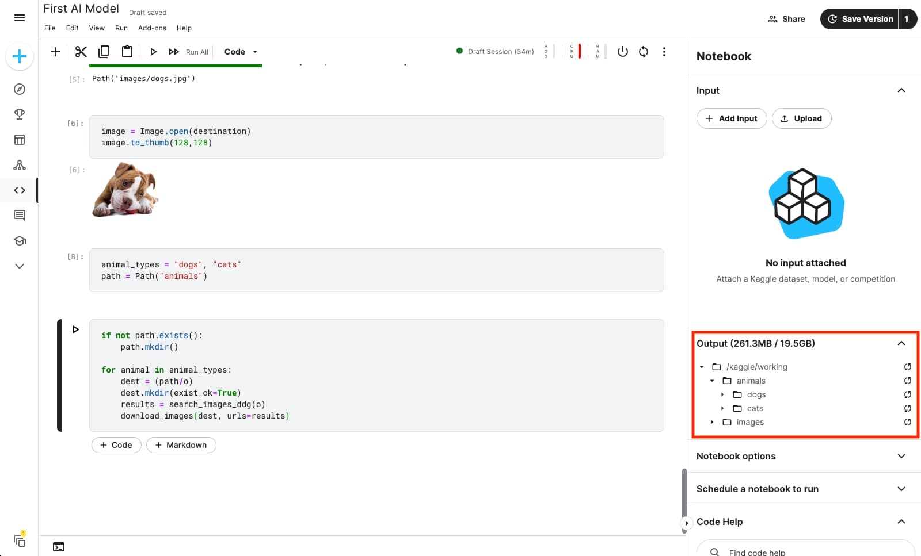Copy the current cell with copy icon
Screen dimensions: 921x556
click(x=104, y=51)
